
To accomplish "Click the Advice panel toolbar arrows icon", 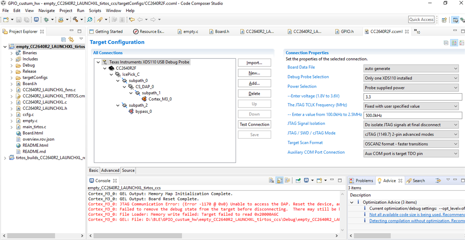I will 438,181.
